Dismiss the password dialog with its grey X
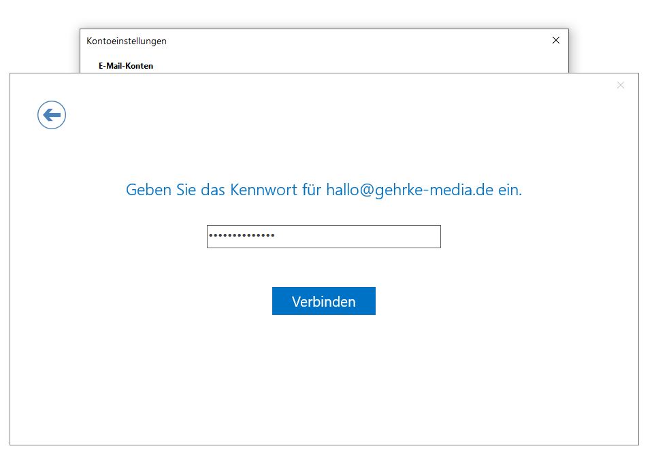Image resolution: width=654 pixels, height=457 pixels. 620,85
